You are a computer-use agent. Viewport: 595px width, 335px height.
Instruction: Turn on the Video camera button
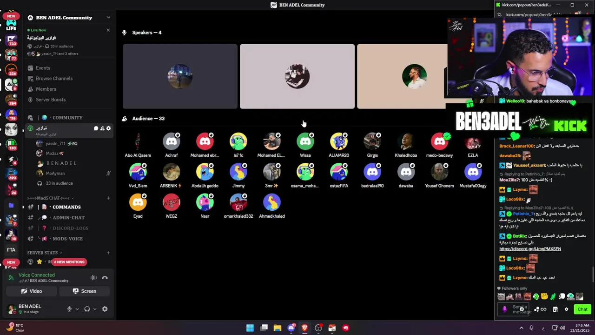pos(32,291)
